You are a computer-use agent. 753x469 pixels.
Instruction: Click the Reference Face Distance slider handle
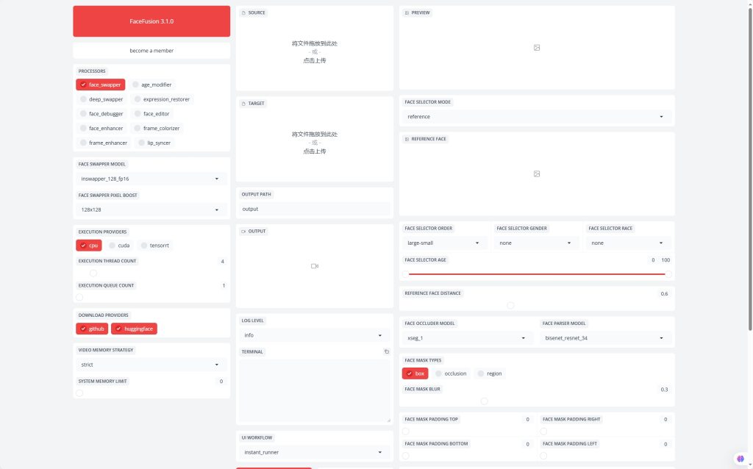pyautogui.click(x=510, y=305)
